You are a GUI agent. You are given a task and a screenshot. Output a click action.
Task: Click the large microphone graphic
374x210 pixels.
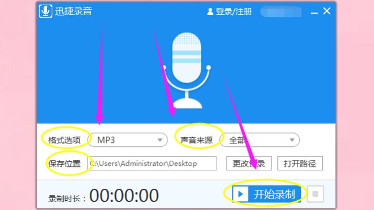click(186, 71)
